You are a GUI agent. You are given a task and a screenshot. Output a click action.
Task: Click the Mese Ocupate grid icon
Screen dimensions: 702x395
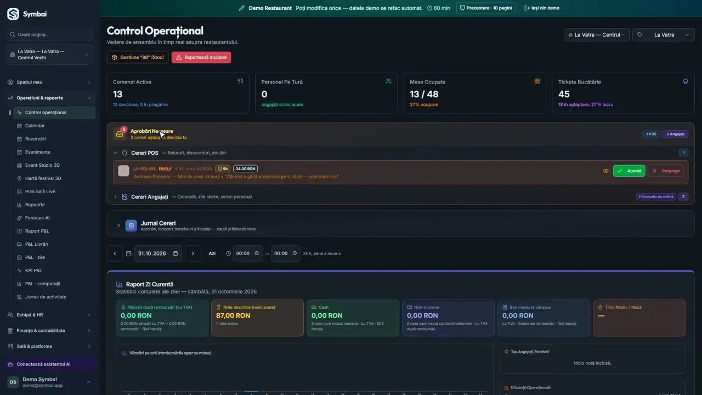(537, 81)
